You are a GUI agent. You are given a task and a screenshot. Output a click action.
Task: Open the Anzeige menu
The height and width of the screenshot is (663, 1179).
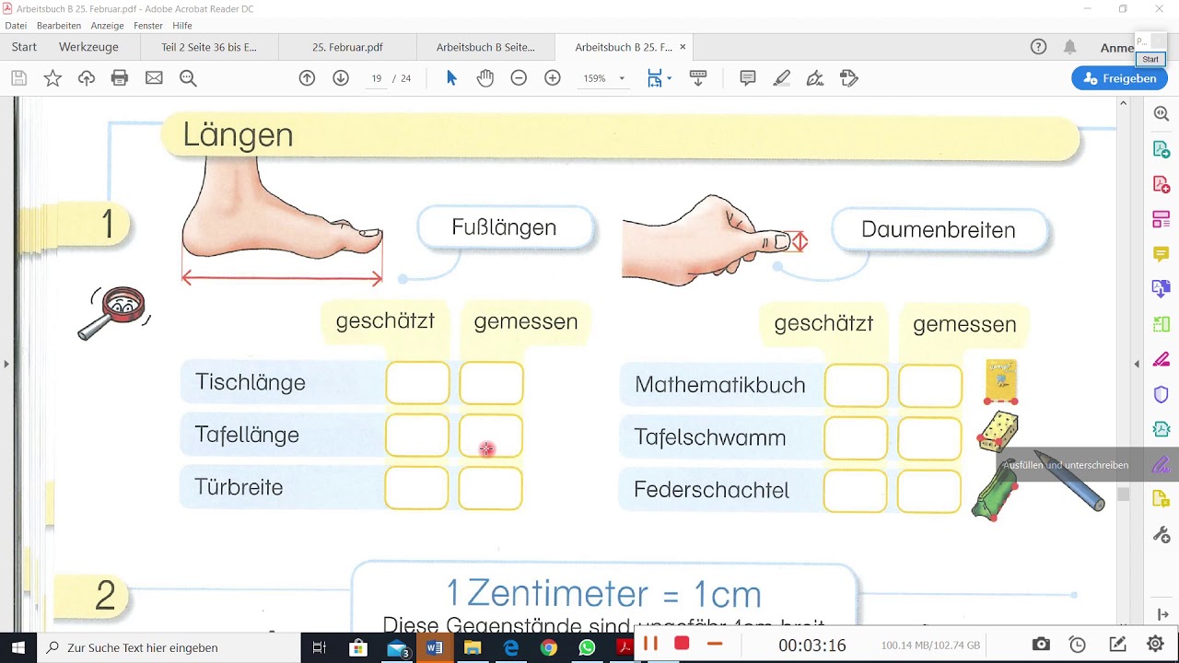click(x=108, y=26)
